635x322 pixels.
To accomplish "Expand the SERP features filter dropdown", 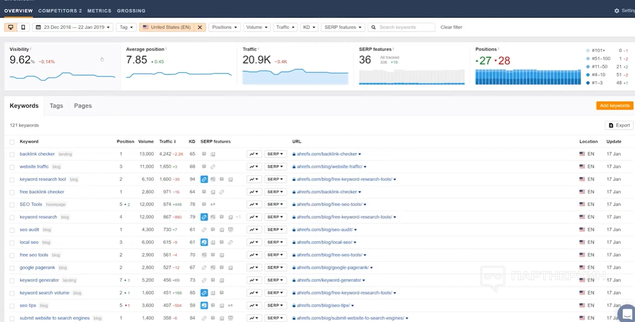I will (x=343, y=27).
